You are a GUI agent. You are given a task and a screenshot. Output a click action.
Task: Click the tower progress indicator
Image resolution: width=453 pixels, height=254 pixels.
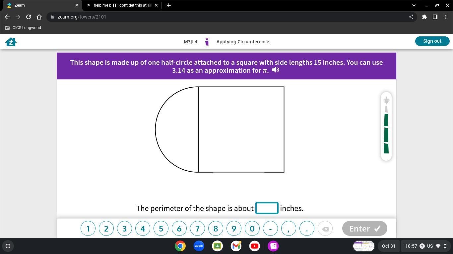pyautogui.click(x=386, y=126)
